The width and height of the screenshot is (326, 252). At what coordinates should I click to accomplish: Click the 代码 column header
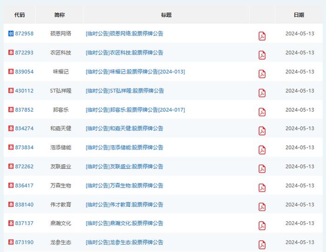(20, 15)
